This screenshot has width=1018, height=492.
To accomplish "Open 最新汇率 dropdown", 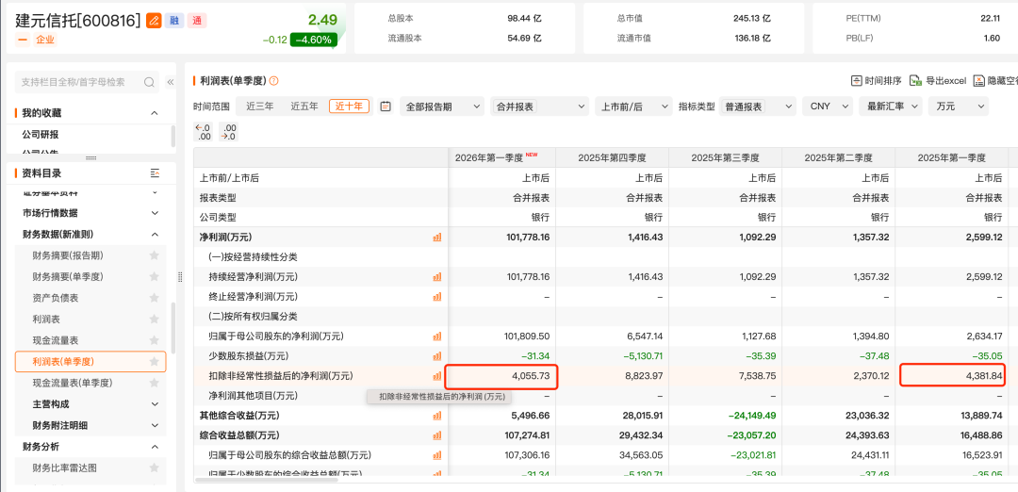I will coord(890,107).
